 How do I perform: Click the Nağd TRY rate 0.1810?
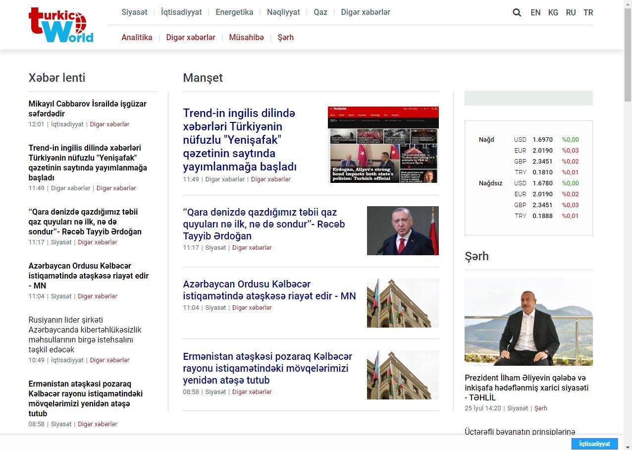pos(542,172)
